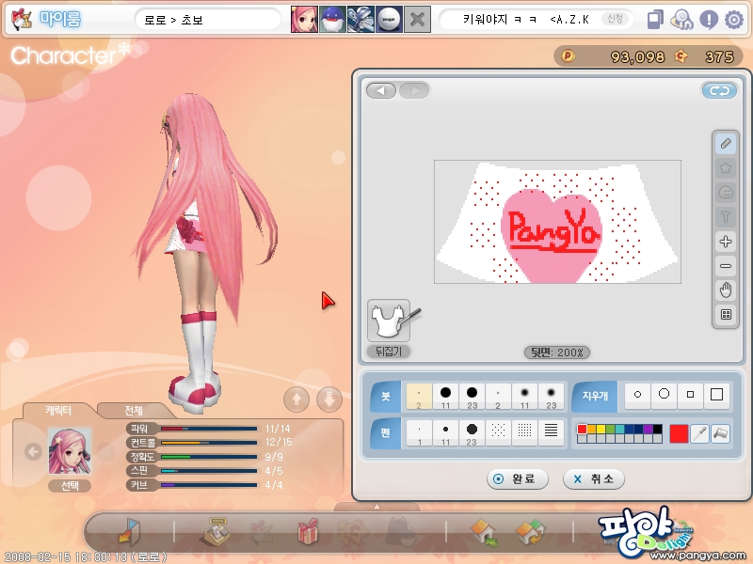The width and height of the screenshot is (753, 564).
Task: Click the 뒤집기 flip button
Action: click(x=389, y=352)
